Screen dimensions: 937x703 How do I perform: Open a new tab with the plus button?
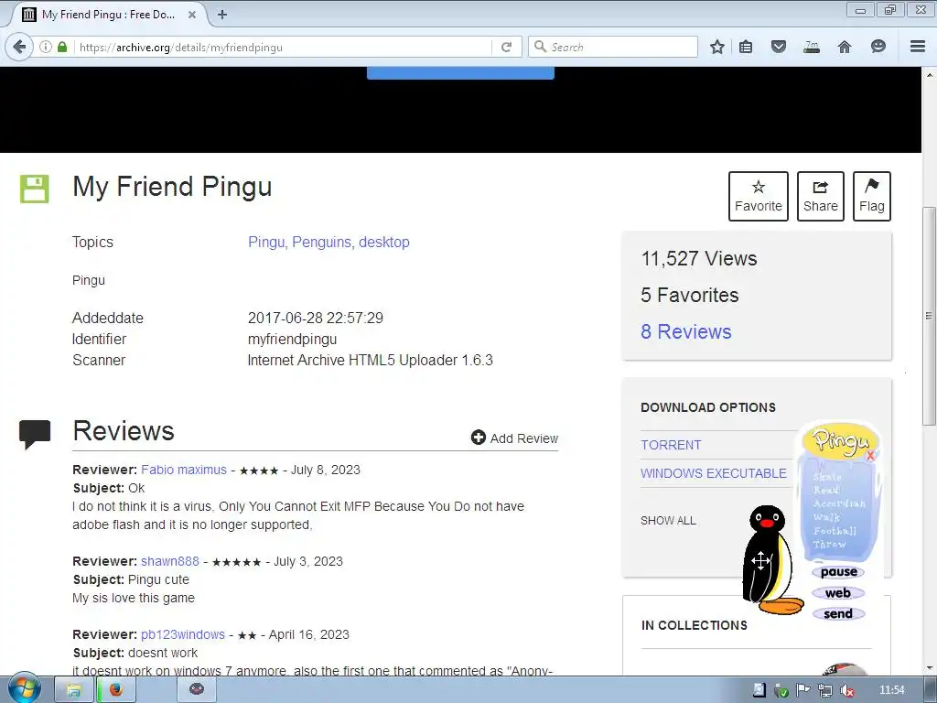tap(222, 15)
